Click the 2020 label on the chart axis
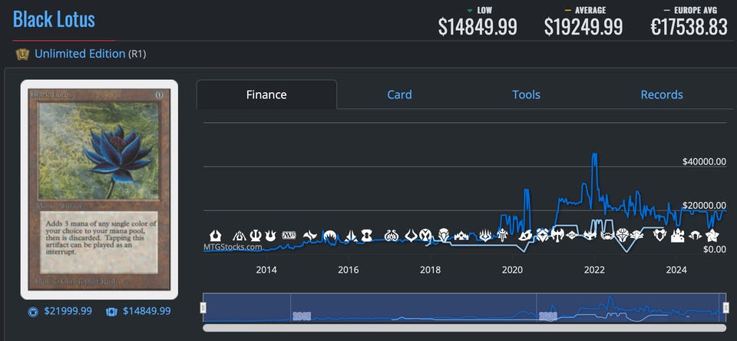The height and width of the screenshot is (341, 737). 512,270
